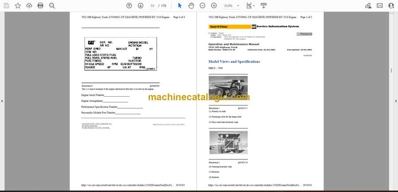Expand the left navigation pane arrow
398x192 pixels.
pyautogui.click(x=2, y=101)
